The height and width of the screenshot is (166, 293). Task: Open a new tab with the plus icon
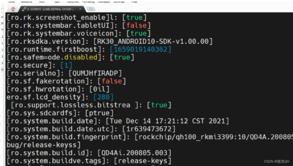[91, 9]
